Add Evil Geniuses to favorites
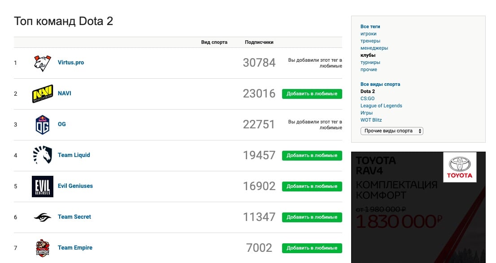This screenshot has width=496, height=263. point(312,187)
